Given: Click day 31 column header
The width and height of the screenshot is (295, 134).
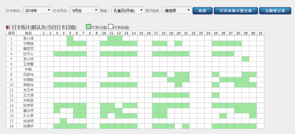Looking at the screenshot, I should 260,33.
